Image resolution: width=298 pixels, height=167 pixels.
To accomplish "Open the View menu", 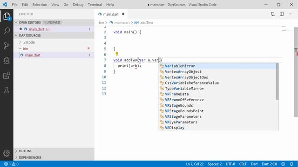I will coord(55,5).
